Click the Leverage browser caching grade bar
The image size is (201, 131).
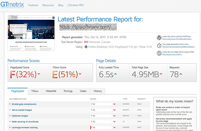pos(101,128)
